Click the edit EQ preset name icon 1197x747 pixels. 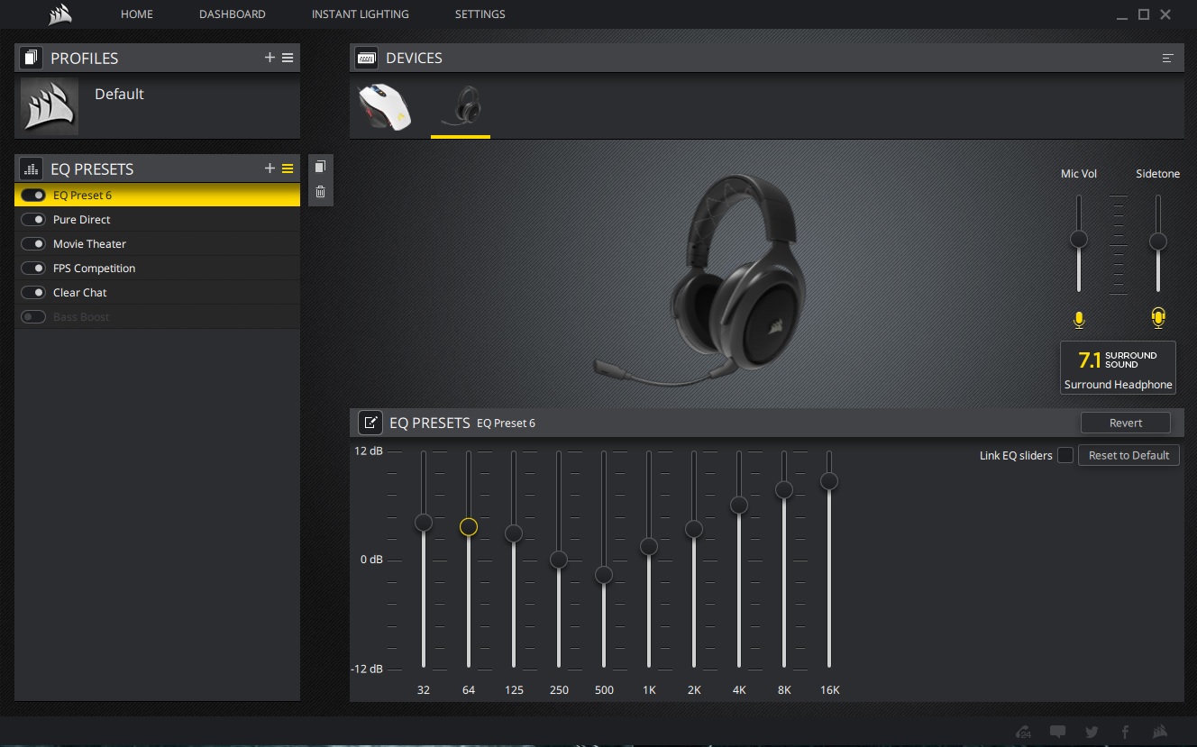click(x=370, y=423)
